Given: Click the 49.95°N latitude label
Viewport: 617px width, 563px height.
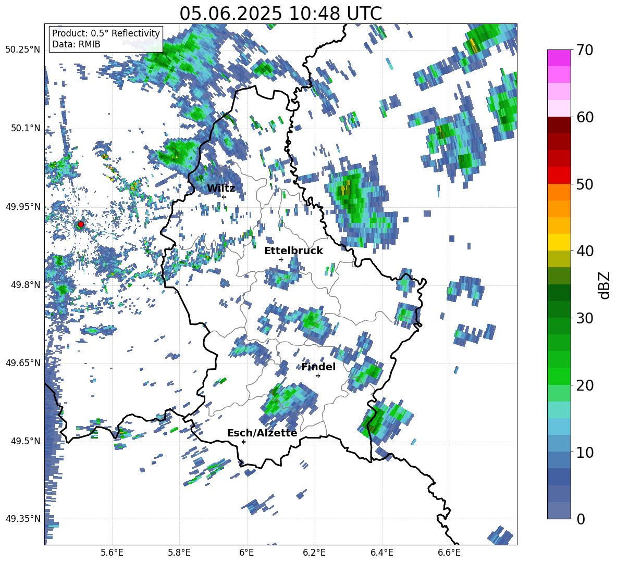Looking at the screenshot, I should click(x=22, y=206).
